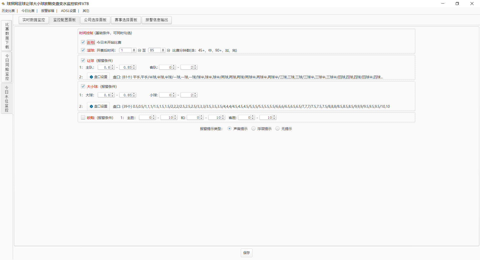This screenshot has height=260, width=480.
Task: Click the 大球 0.85 input field
Action: [126, 95]
